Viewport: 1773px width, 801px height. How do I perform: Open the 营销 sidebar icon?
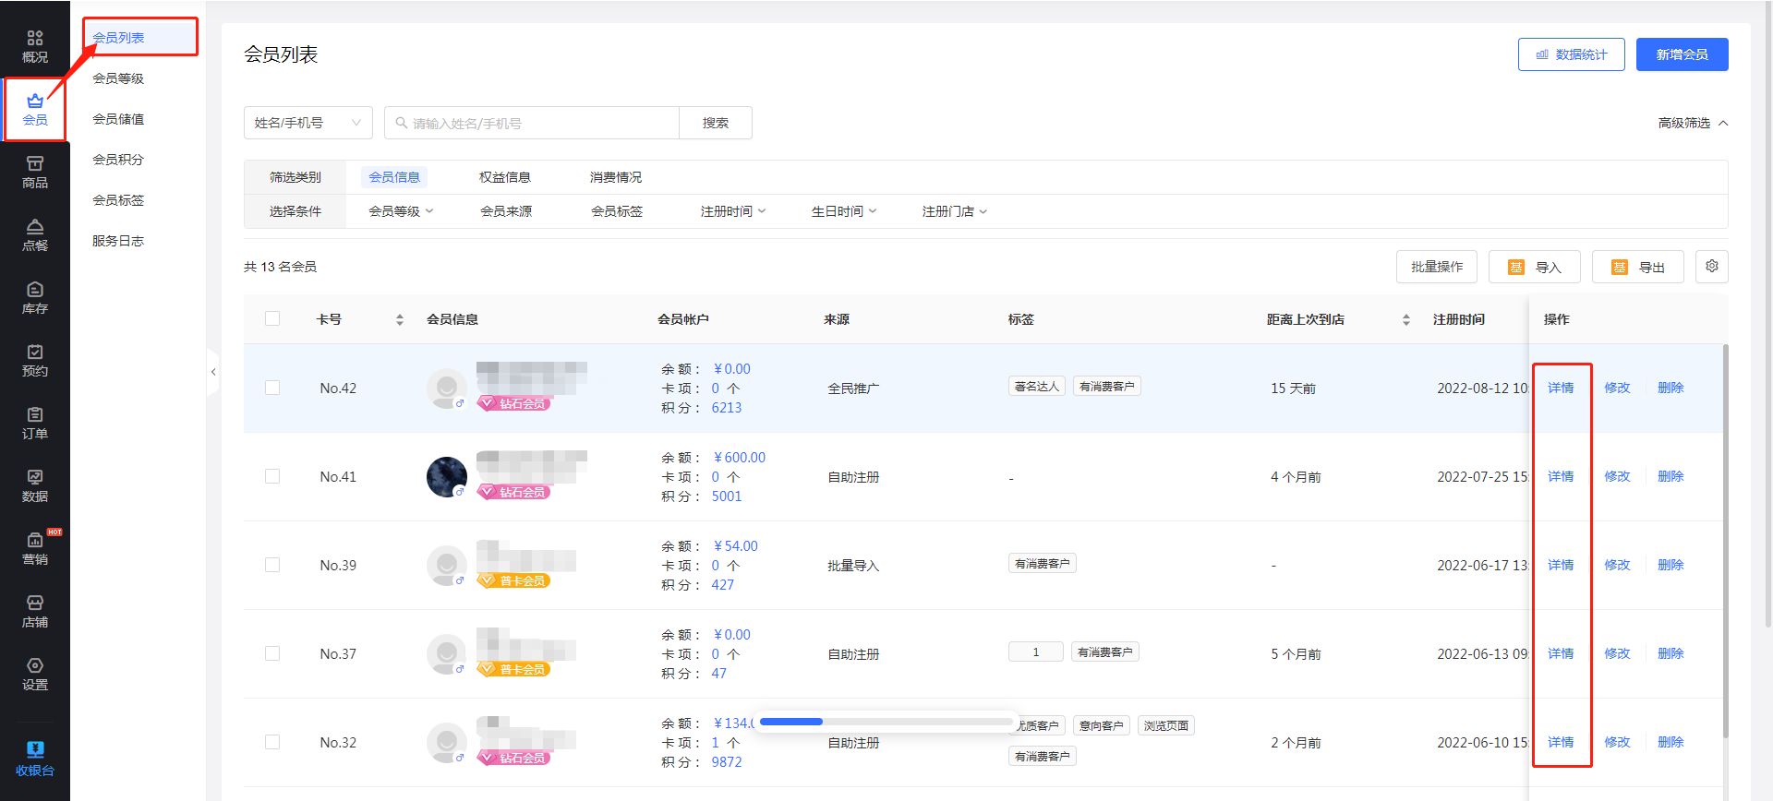[x=35, y=549]
